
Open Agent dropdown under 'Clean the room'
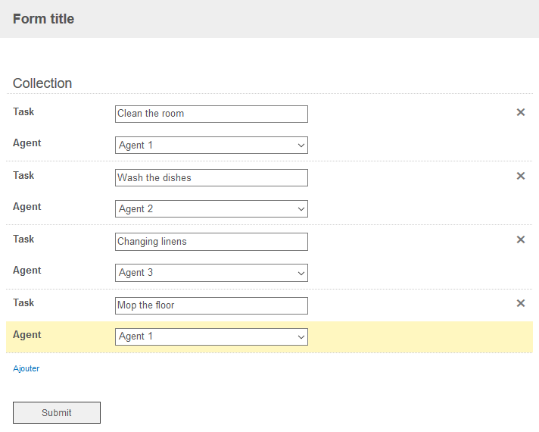pos(211,145)
